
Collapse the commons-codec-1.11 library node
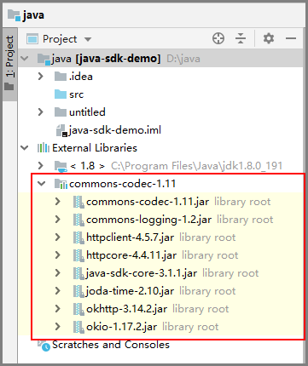(x=42, y=184)
